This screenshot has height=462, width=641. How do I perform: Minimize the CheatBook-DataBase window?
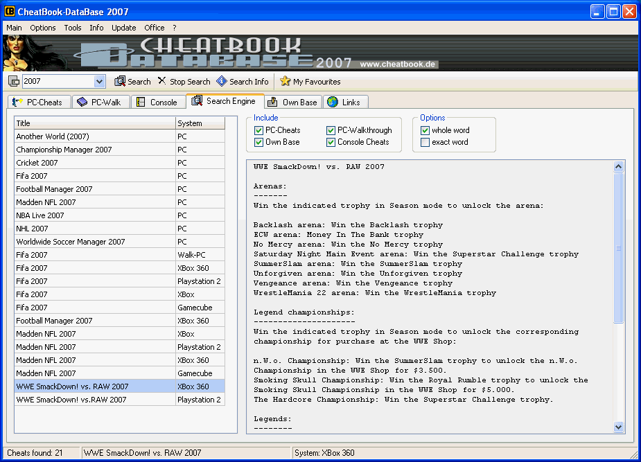(597, 12)
